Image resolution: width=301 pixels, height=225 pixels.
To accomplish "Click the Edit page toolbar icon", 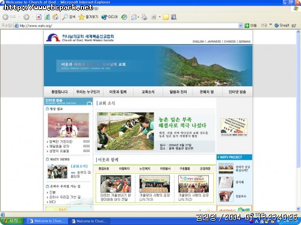I will pyautogui.click(x=154, y=17).
